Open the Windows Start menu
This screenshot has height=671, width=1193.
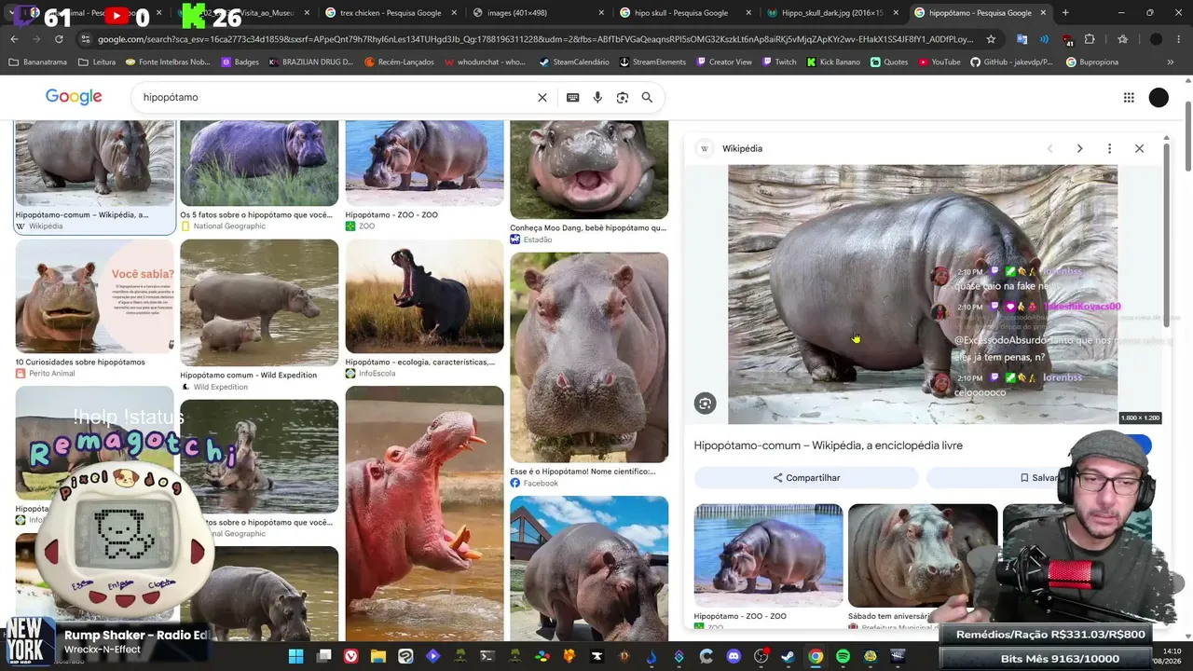click(x=295, y=656)
